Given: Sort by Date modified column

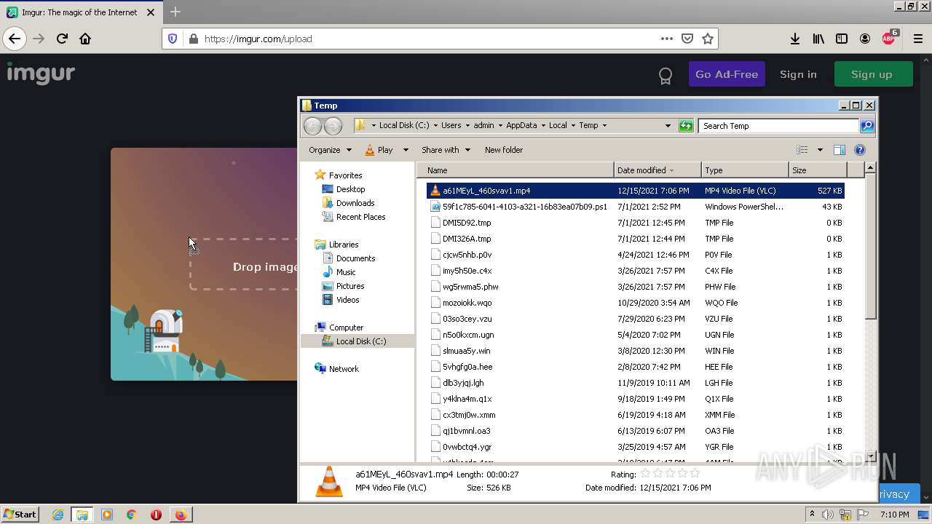Looking at the screenshot, I should pyautogui.click(x=657, y=170).
